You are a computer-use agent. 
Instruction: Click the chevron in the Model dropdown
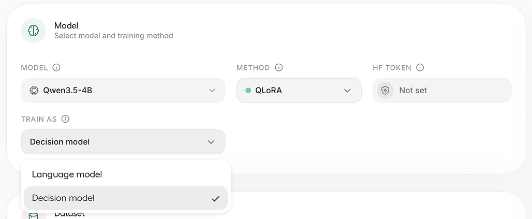(212, 90)
